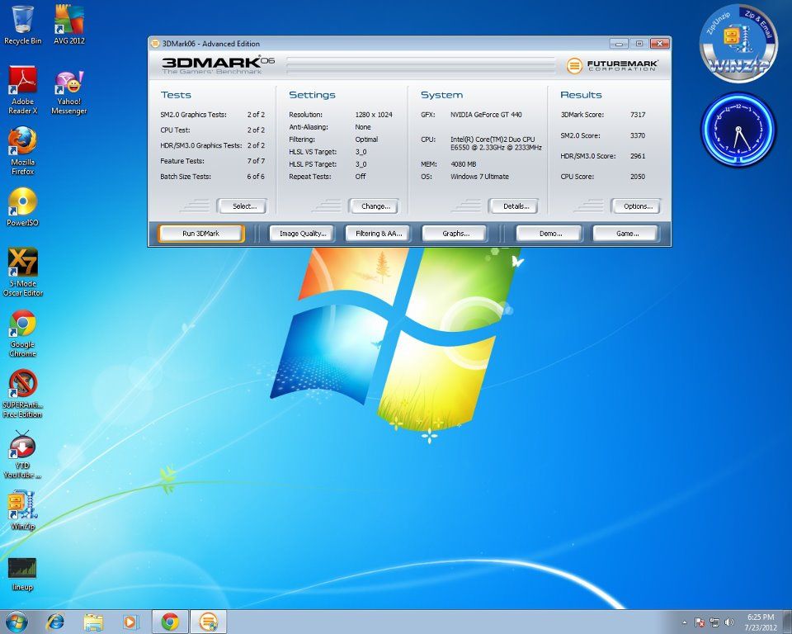
Task: Open Windows Explorer from the taskbar
Action: tap(93, 622)
